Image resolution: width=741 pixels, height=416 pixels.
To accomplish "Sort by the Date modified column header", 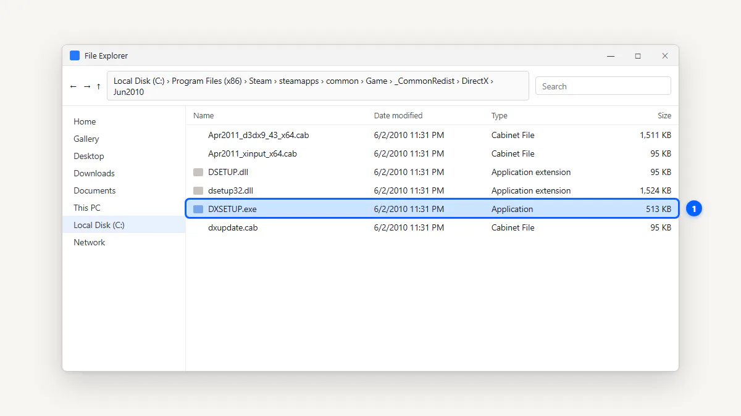I will 398,115.
